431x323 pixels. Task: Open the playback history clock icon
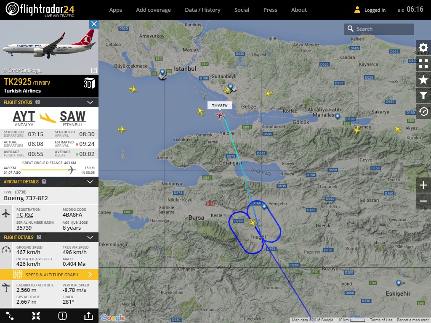coord(423,111)
